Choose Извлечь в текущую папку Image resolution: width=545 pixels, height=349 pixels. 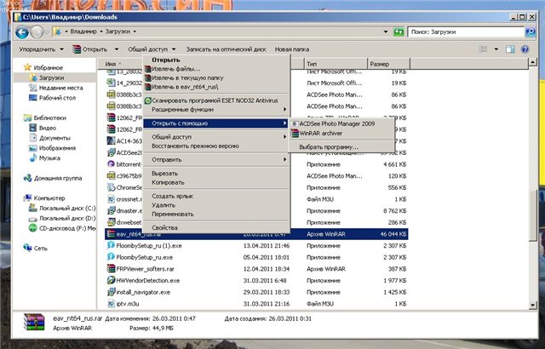click(187, 77)
